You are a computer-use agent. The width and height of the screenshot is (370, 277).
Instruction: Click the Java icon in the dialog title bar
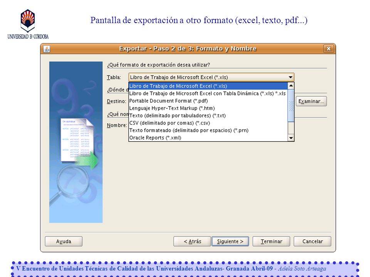point(47,49)
